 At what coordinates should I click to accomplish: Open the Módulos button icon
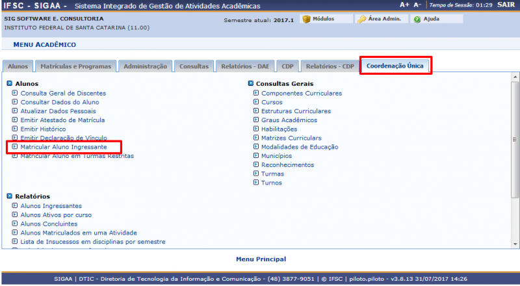point(307,19)
